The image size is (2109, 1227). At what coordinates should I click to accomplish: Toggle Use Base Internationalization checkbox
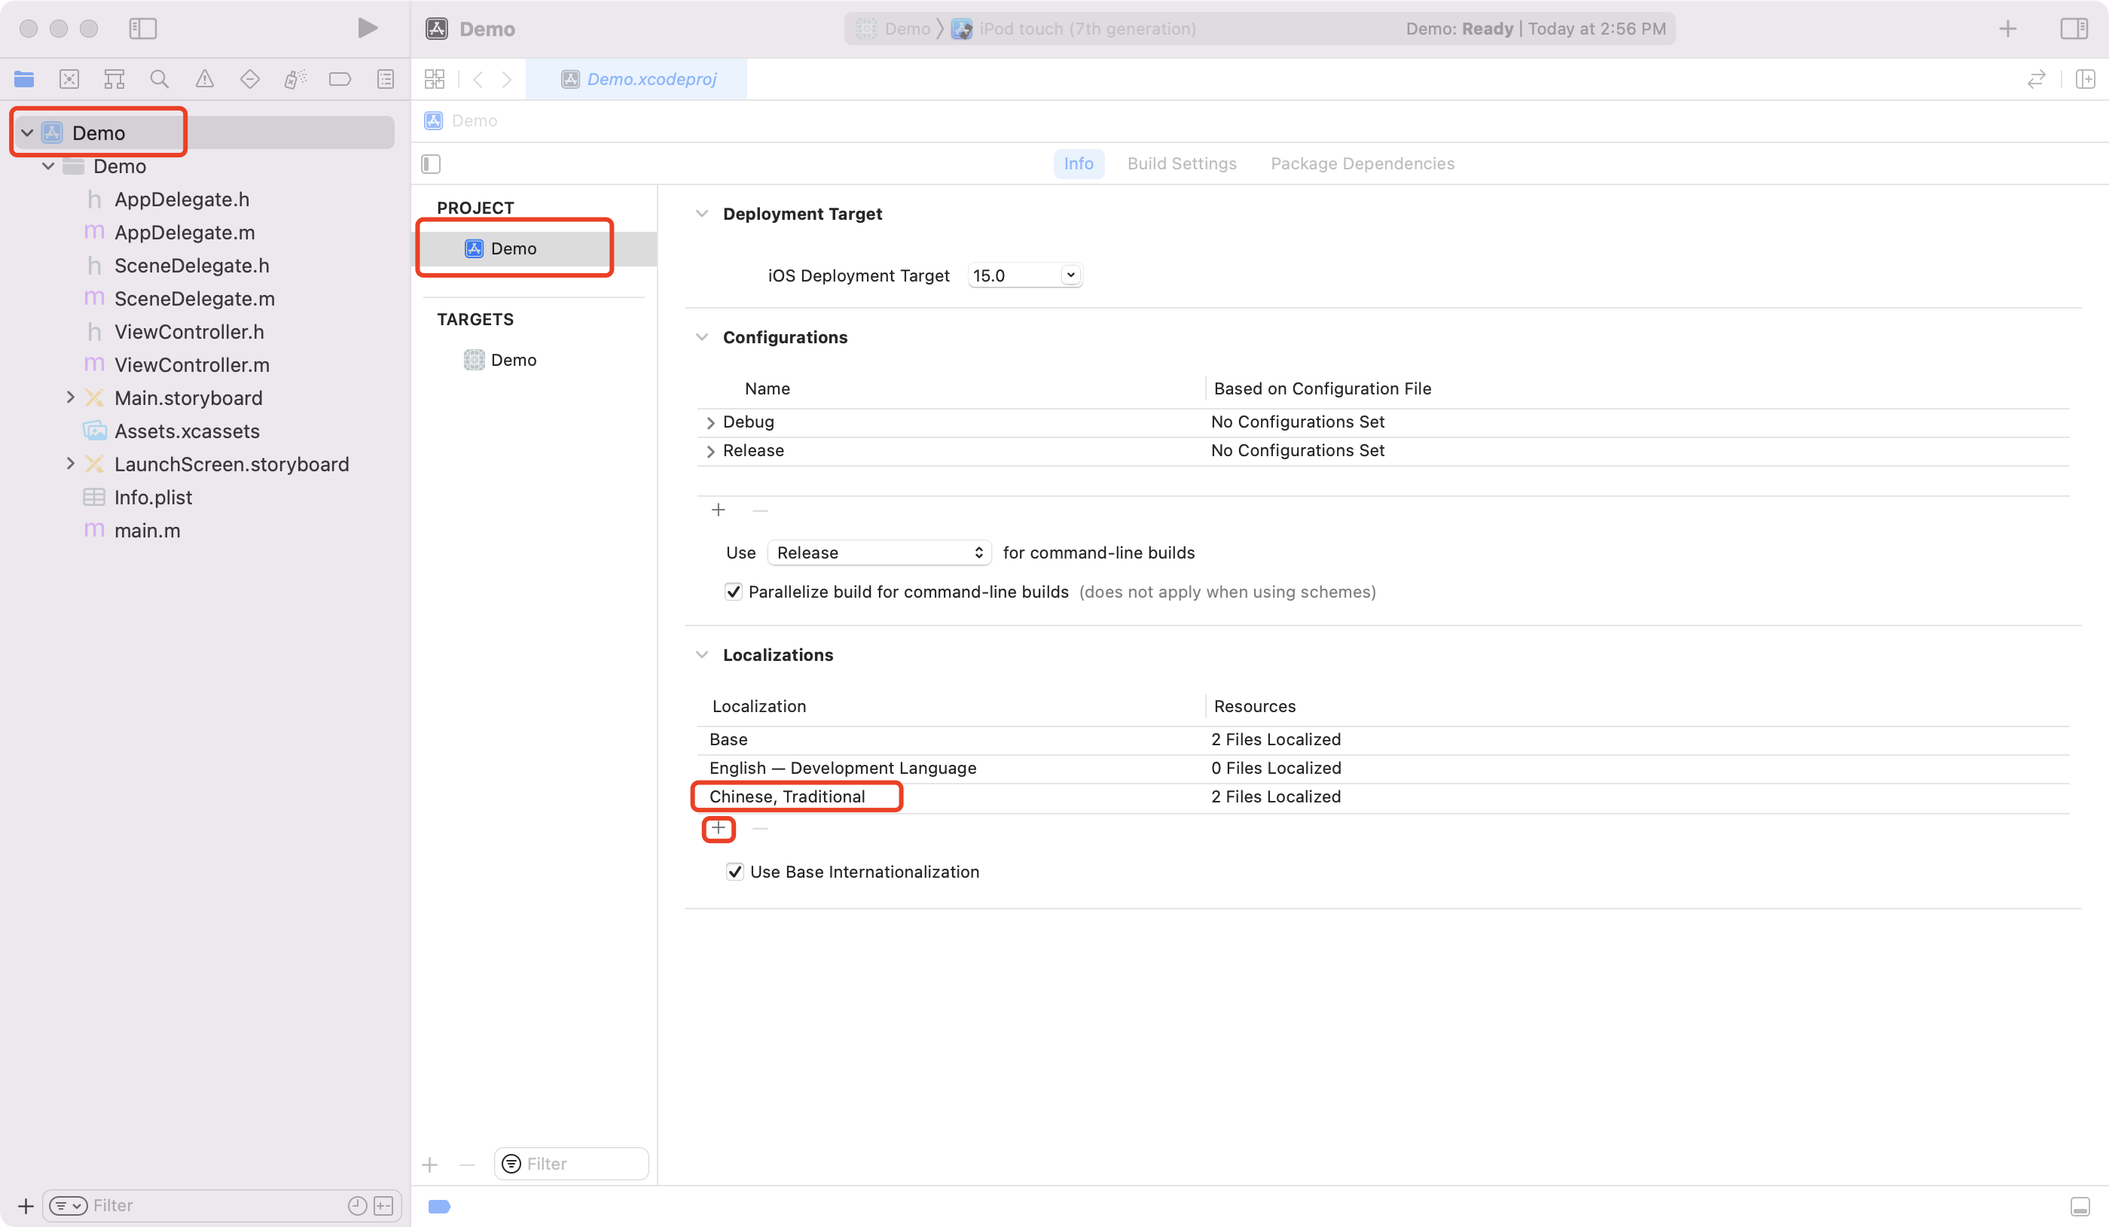coord(735,872)
